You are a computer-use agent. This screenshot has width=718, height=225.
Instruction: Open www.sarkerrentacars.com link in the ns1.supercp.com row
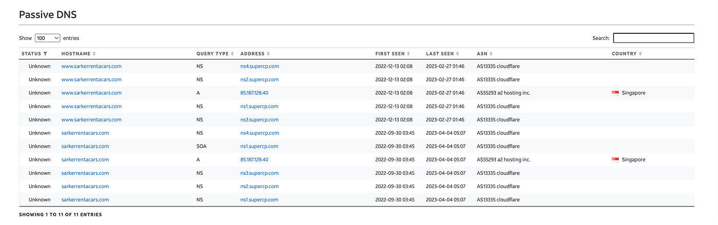click(x=91, y=106)
